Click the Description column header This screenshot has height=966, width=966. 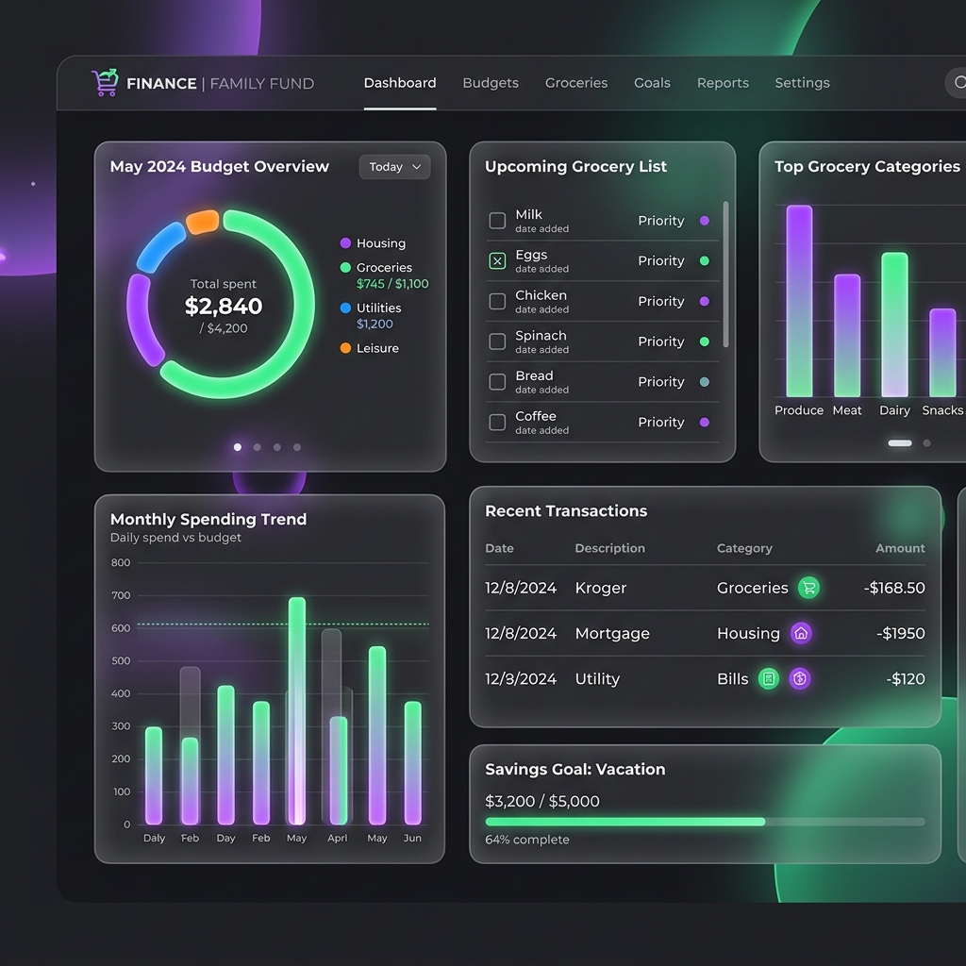coord(610,548)
